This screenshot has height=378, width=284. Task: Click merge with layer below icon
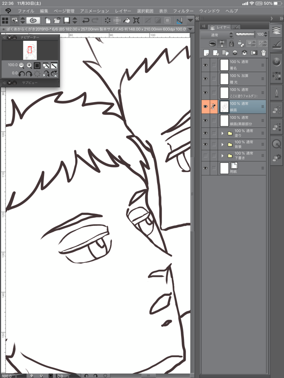pyautogui.click(x=244, y=53)
